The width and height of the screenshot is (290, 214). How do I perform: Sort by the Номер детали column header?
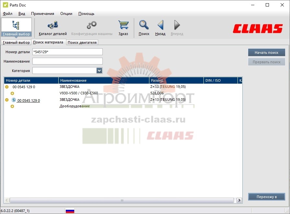[31, 80]
